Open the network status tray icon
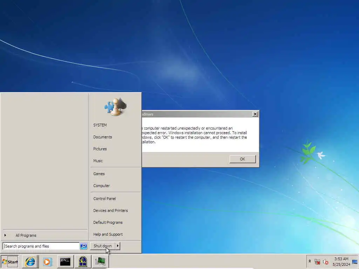Screen dimensions: 359x269 tap(317, 262)
